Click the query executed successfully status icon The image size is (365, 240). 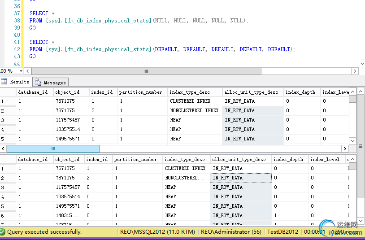[3, 232]
